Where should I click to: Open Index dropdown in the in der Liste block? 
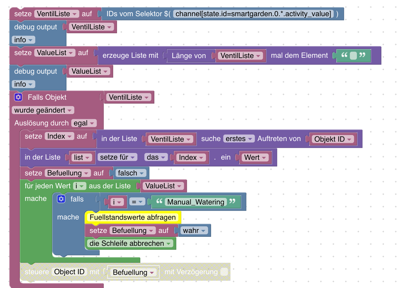pyautogui.click(x=191, y=157)
